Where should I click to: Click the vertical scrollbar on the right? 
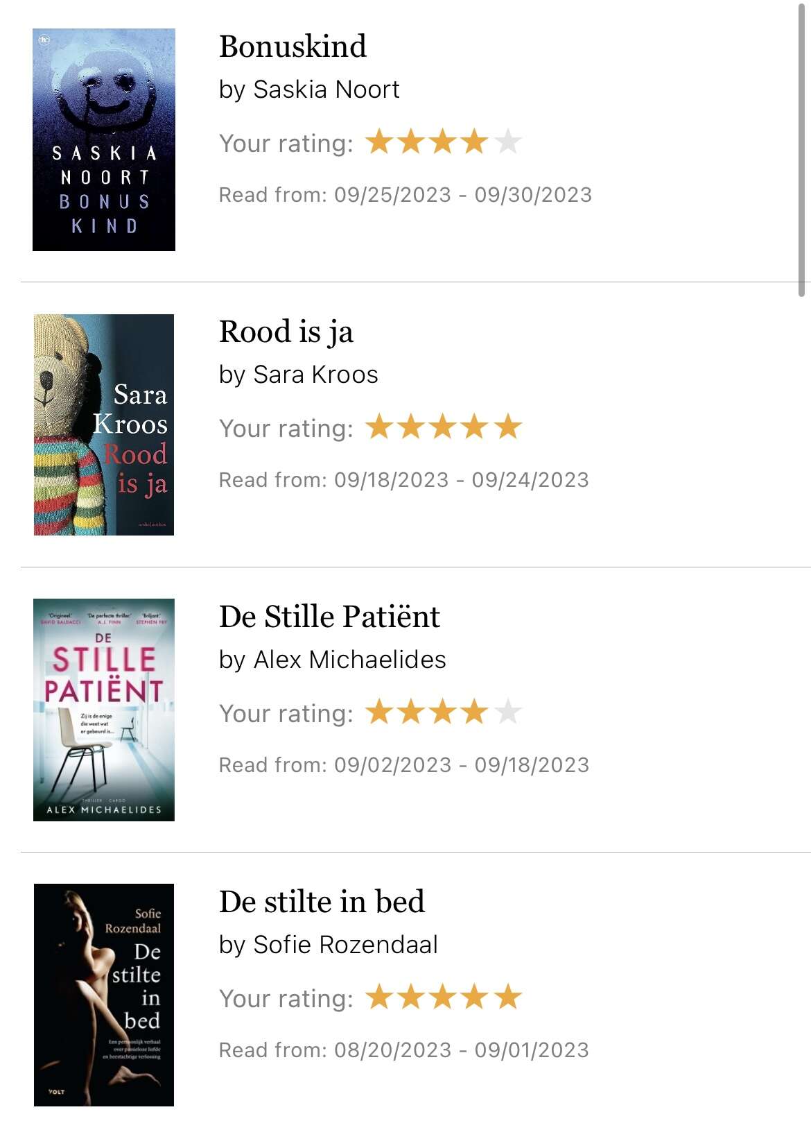(x=801, y=149)
